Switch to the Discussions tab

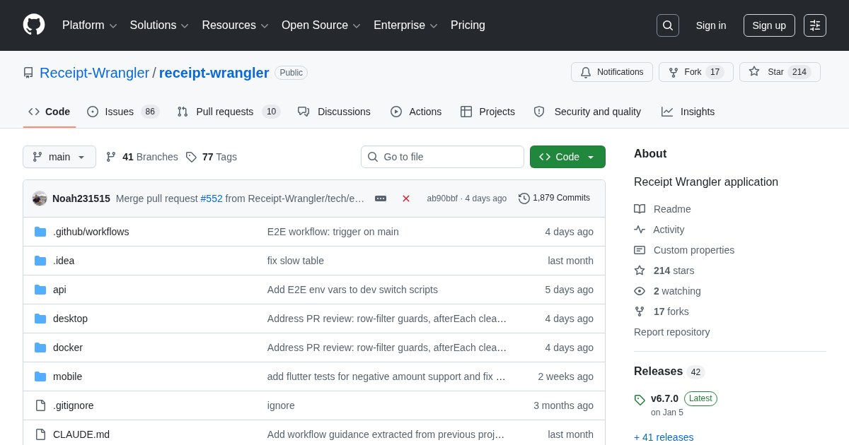334,112
